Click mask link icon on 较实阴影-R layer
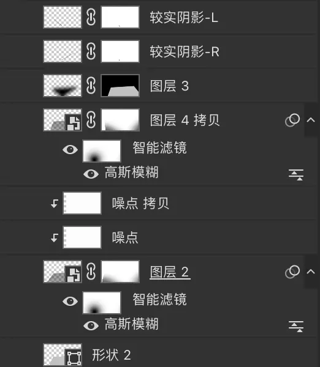 (x=91, y=51)
